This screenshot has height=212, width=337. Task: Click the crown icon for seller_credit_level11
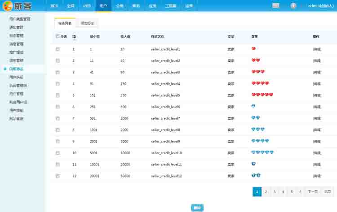click(x=254, y=164)
